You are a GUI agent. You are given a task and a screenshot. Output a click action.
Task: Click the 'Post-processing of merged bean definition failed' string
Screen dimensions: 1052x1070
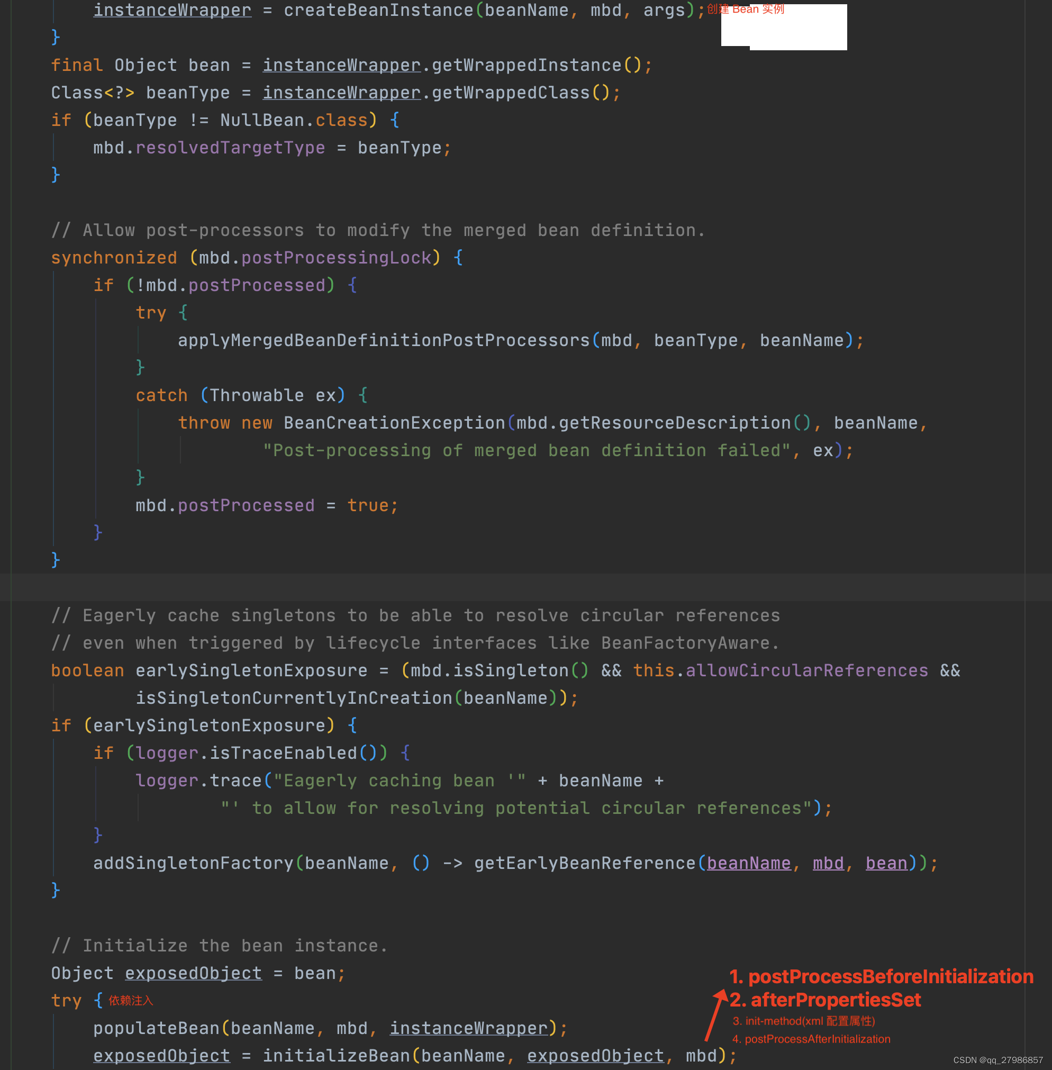coord(527,451)
